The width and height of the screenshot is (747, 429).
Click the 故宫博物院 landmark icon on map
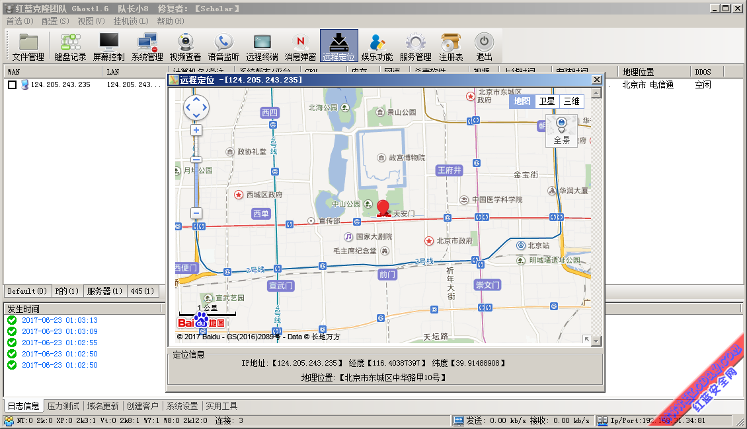point(381,158)
